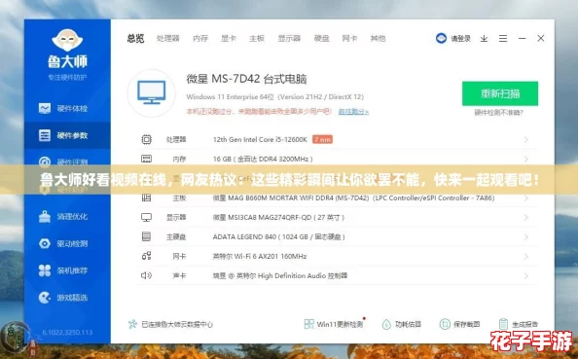Viewport: 578px width, 359px height.
Task: Click the 鲁大师 logo avatar
Action: tap(67, 40)
